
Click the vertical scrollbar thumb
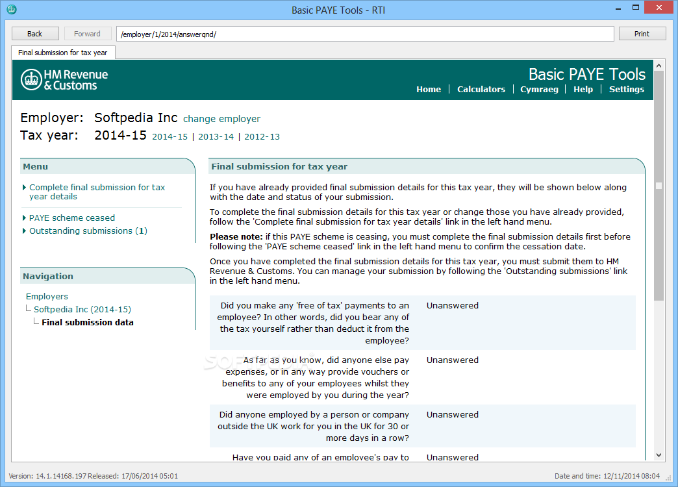coord(659,186)
